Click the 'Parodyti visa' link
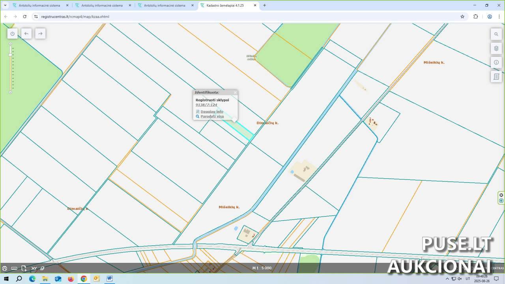The width and height of the screenshot is (505, 284). (x=212, y=116)
